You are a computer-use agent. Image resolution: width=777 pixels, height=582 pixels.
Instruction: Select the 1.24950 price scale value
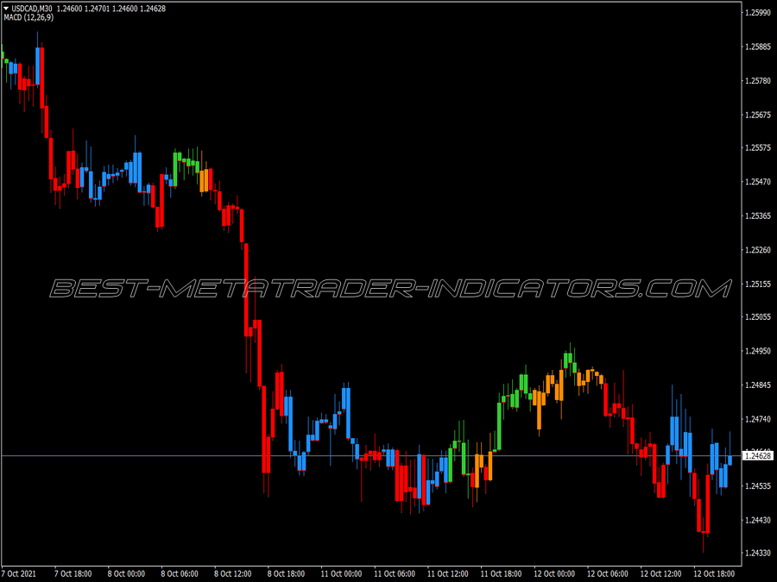tap(758, 352)
